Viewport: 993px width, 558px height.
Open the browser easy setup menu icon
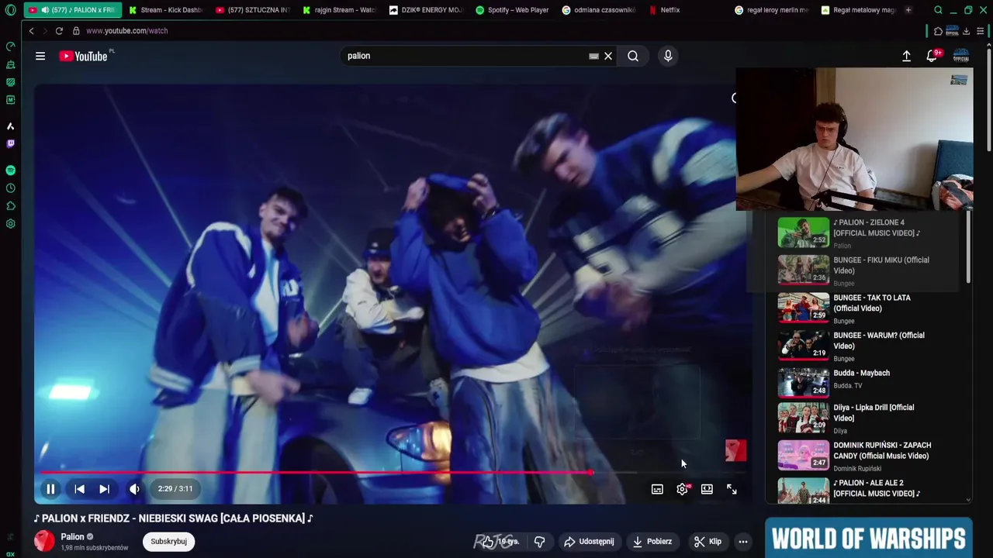[981, 31]
